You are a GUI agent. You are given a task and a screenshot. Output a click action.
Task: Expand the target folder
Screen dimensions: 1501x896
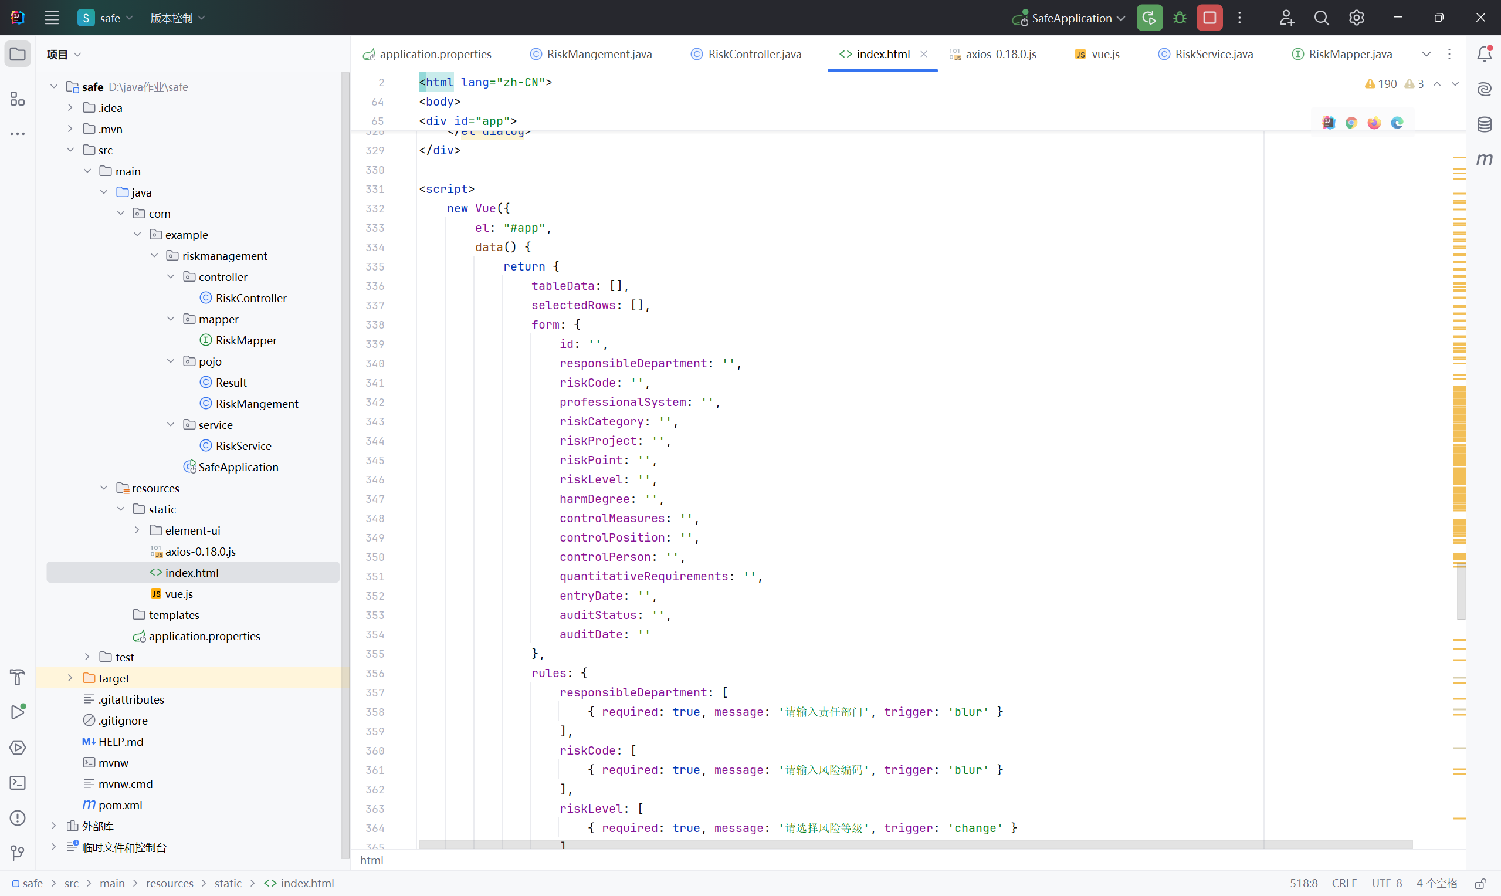(70, 678)
